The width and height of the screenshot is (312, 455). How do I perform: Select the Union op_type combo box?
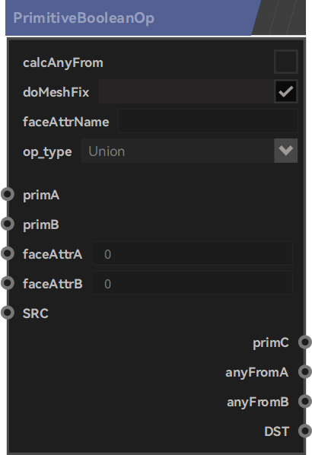pyautogui.click(x=189, y=151)
